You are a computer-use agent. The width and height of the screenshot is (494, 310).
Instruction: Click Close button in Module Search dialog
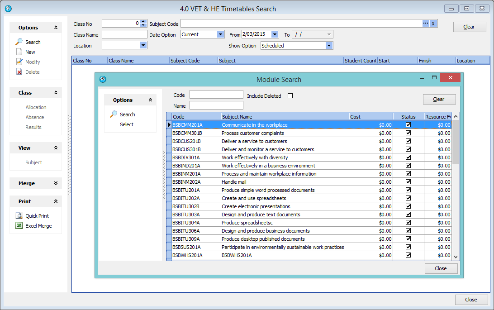click(x=441, y=268)
